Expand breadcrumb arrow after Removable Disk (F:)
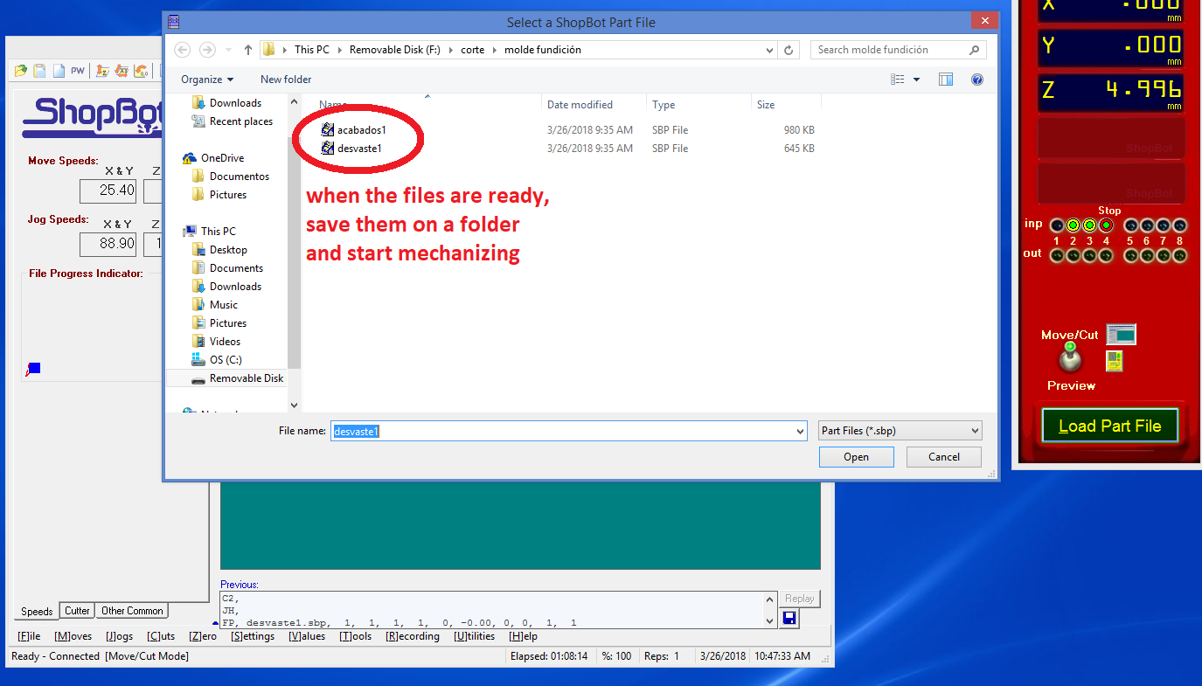This screenshot has height=686, width=1202. (x=451, y=50)
